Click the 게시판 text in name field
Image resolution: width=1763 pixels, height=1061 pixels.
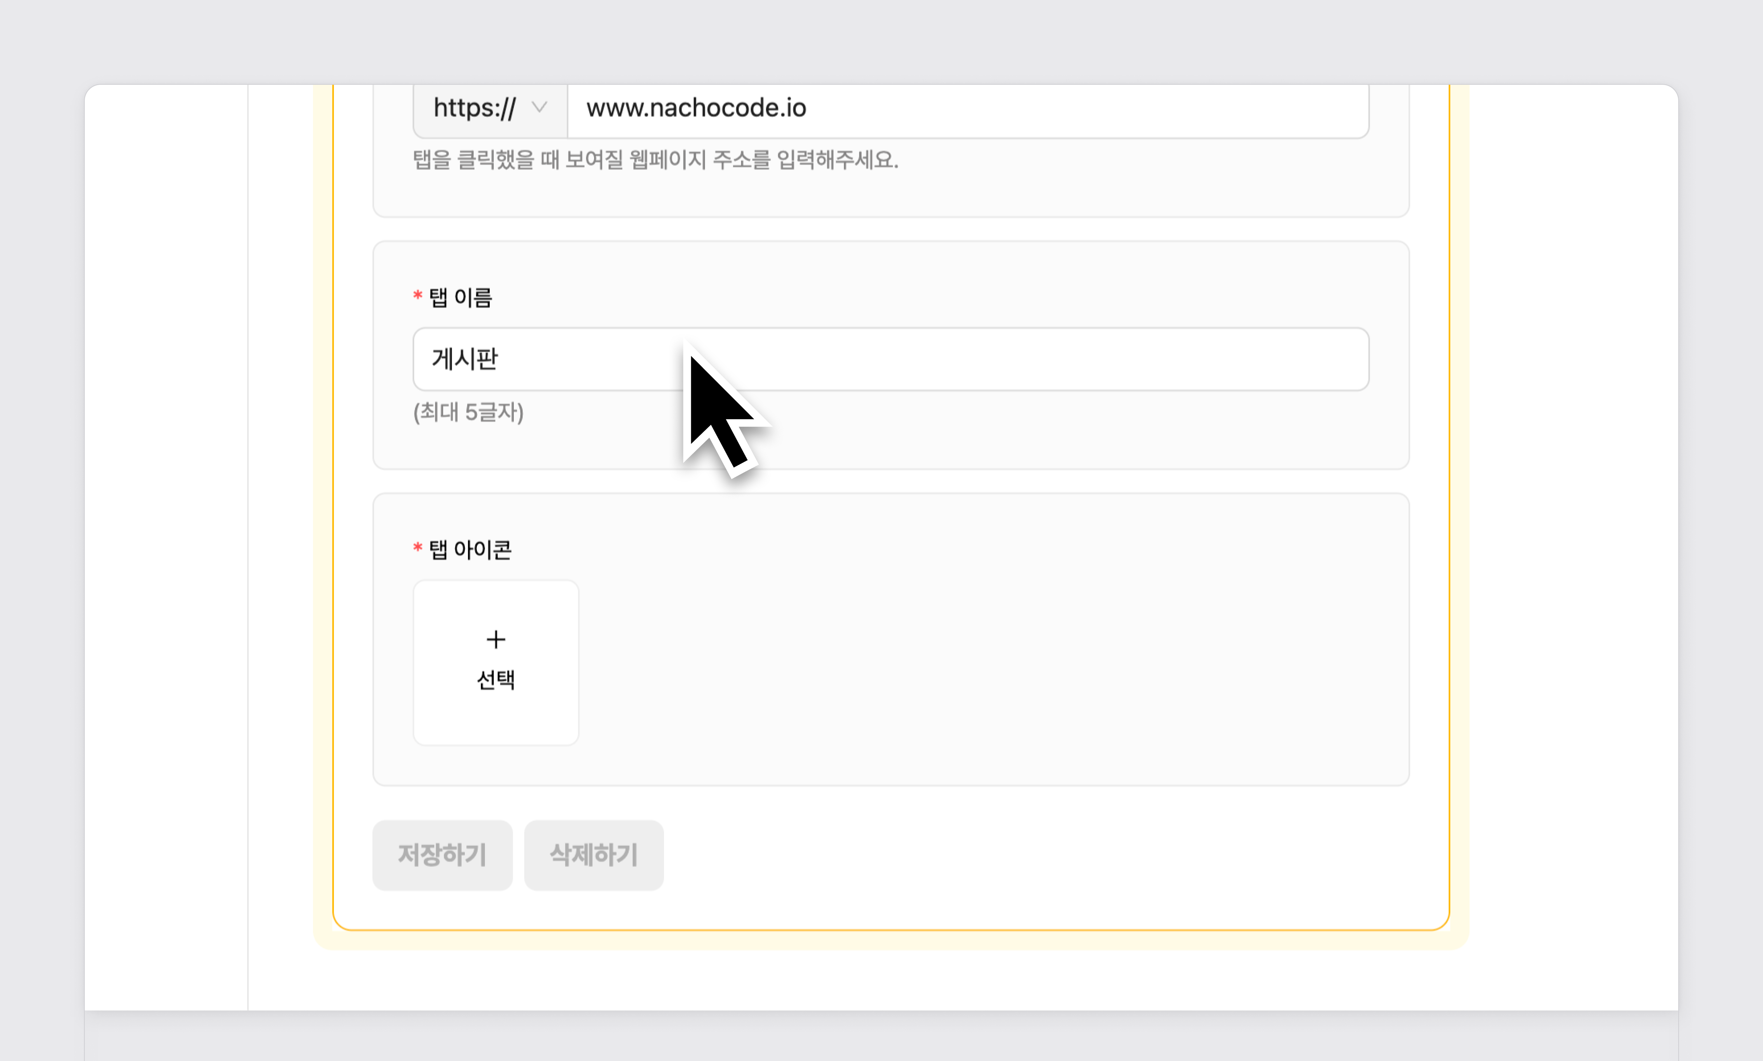click(465, 359)
